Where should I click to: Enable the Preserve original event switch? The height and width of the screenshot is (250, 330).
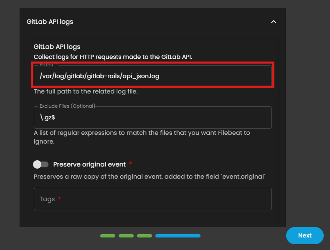point(41,164)
